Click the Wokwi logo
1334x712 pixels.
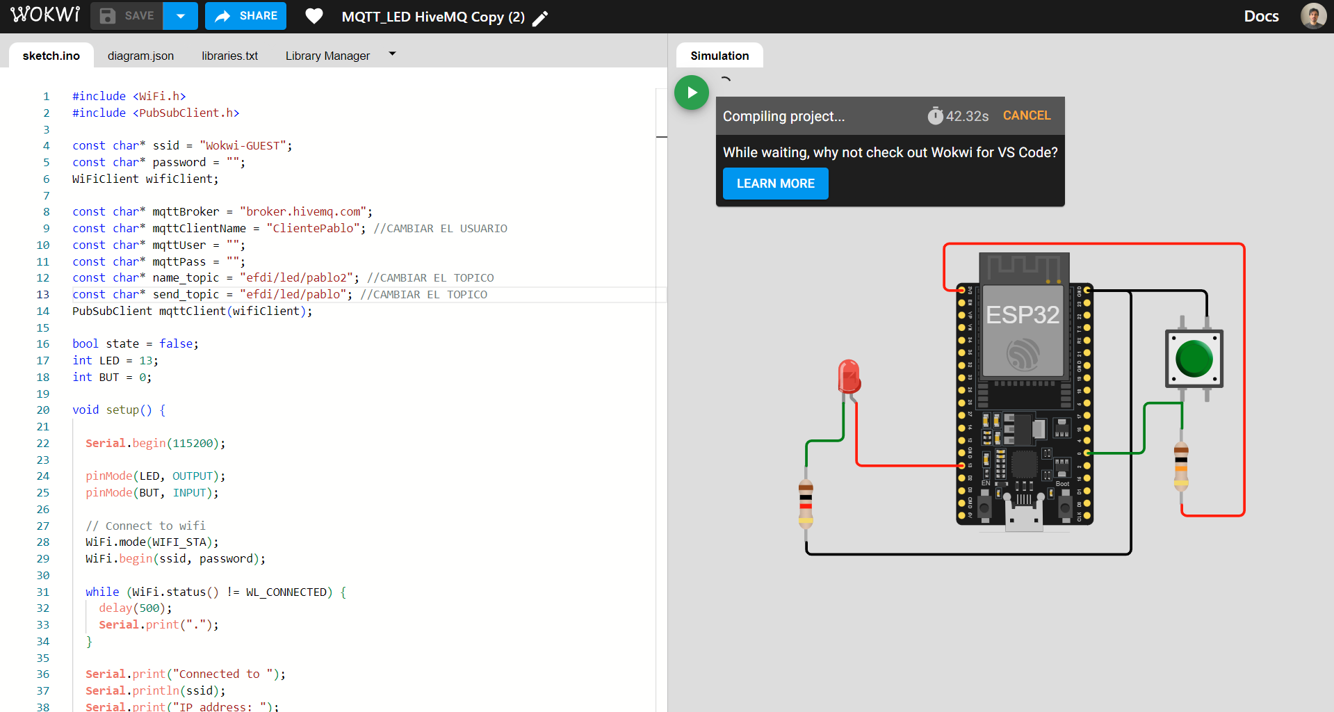pyautogui.click(x=45, y=15)
